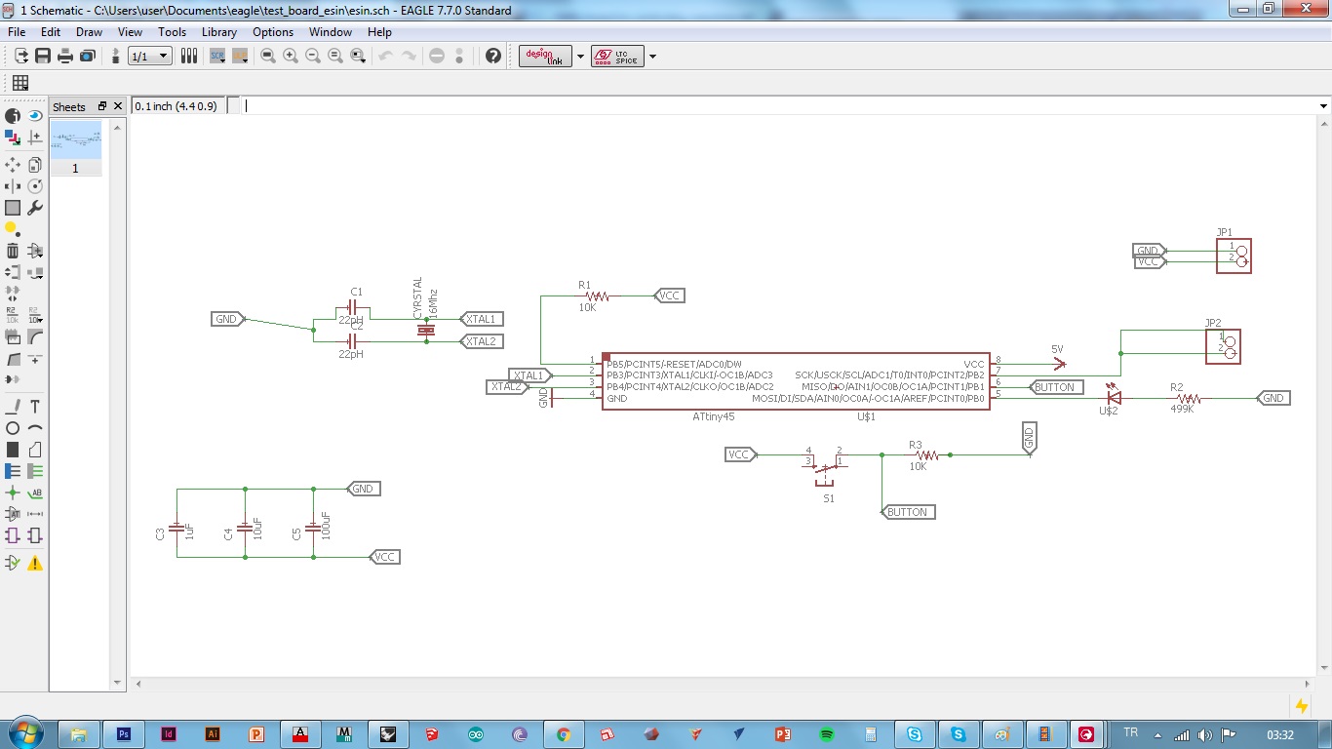
Task: Click the designlink button
Action: click(x=546, y=56)
